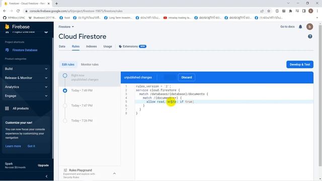Open the GitHub MP4Box GPAC bookmark
The image size is (322, 181).
click(x=14, y=18)
